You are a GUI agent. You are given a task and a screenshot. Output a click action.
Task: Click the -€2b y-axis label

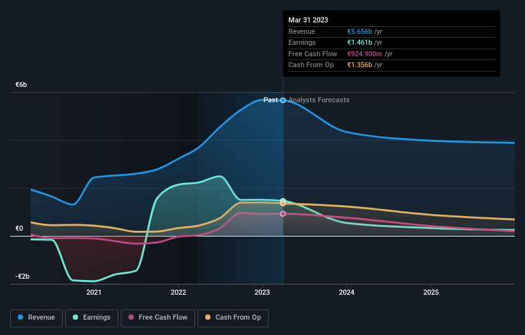click(22, 276)
